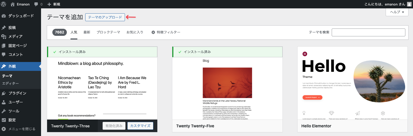The height and width of the screenshot is (136, 413).
Task: Click the WordPress logo in admin bar
Action: click(4, 4)
